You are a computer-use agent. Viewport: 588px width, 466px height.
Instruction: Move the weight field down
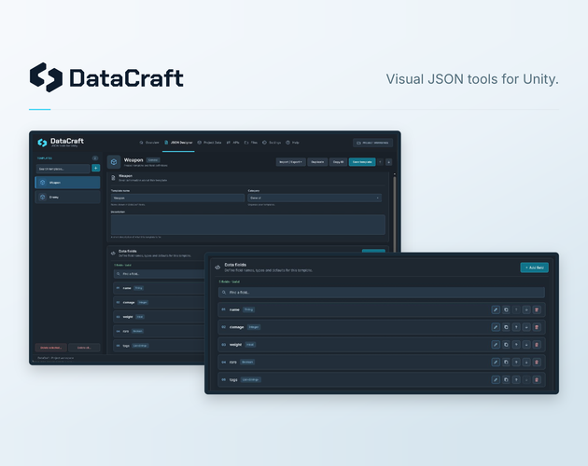click(x=526, y=345)
